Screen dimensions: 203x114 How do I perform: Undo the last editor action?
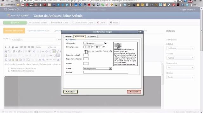(x=34, y=51)
